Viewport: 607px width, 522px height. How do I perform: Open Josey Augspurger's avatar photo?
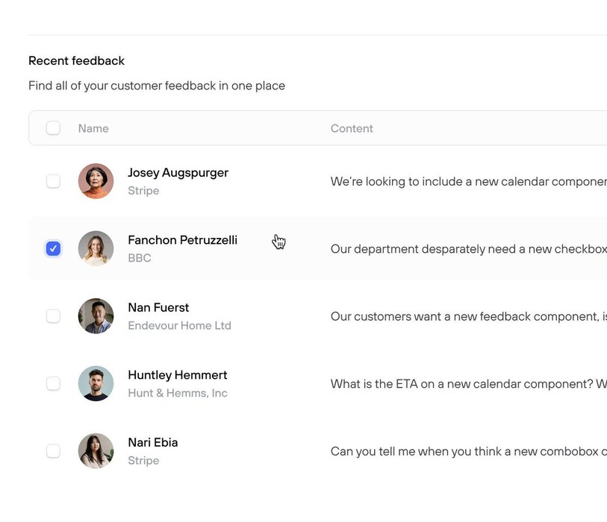pos(96,181)
